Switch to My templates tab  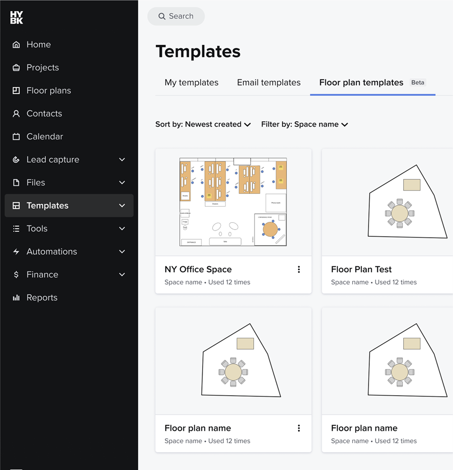click(191, 83)
